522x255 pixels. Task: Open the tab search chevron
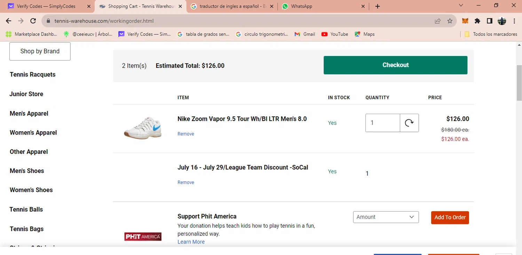tap(461, 5)
